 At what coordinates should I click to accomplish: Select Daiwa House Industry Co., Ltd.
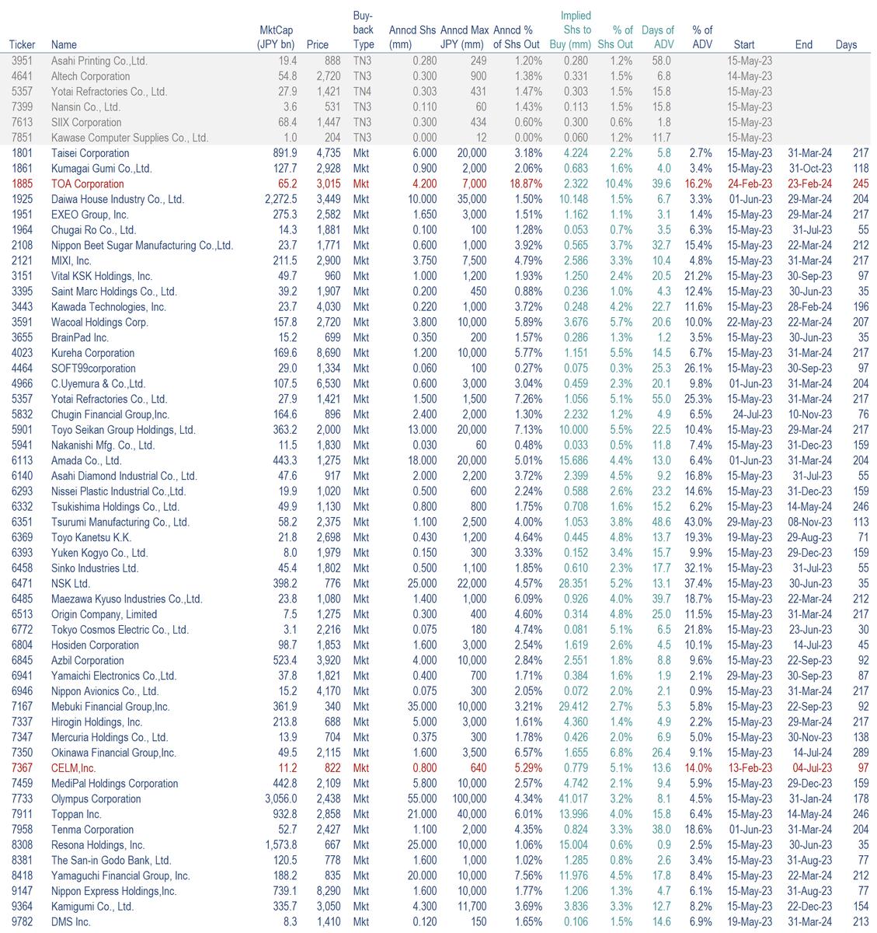[x=118, y=199]
